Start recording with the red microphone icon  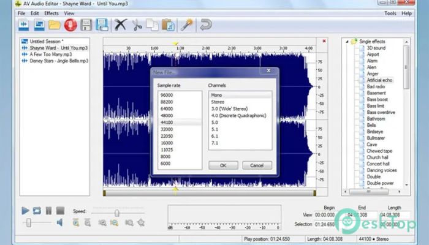[70, 25]
